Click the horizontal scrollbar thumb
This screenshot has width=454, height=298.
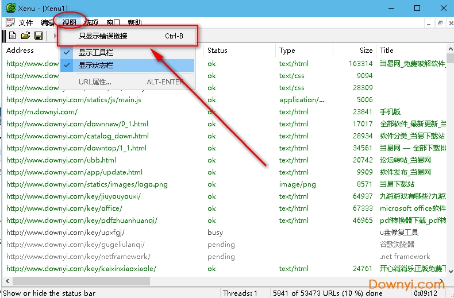point(80,281)
